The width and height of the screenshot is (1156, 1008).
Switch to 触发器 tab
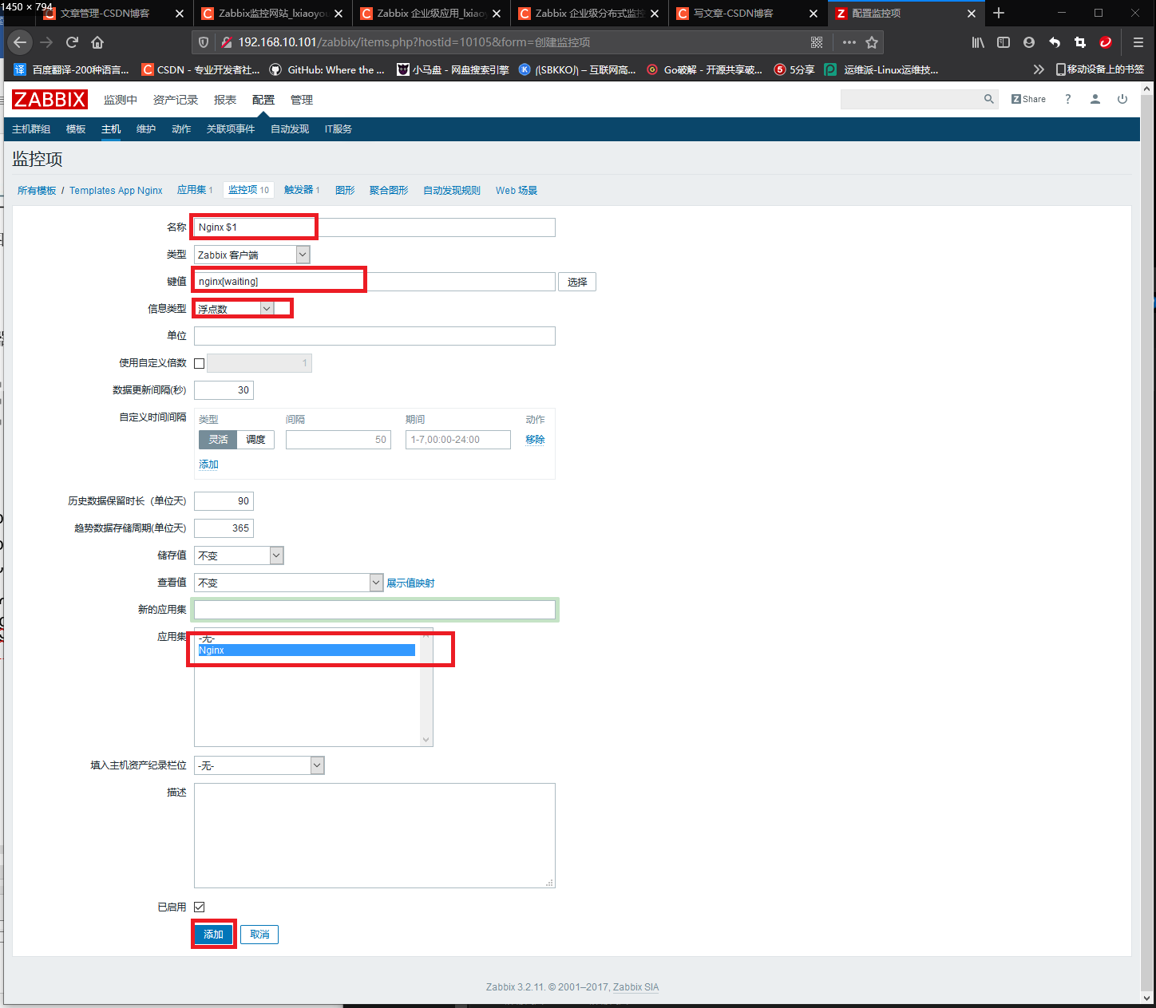(302, 190)
